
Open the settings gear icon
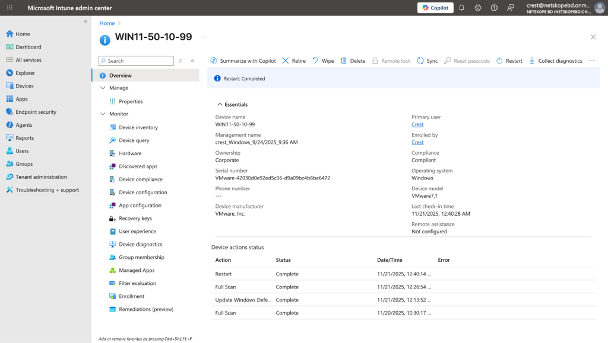point(478,8)
